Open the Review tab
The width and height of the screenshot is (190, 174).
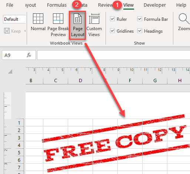pyautogui.click(x=105, y=5)
